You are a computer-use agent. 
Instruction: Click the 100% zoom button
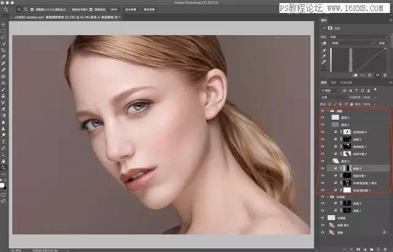[114, 10]
